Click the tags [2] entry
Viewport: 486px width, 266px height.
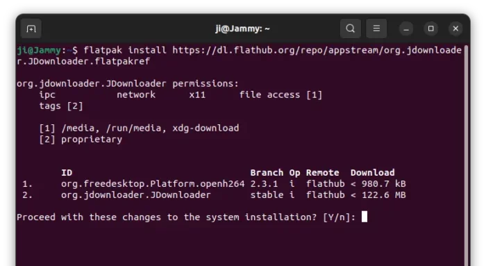(x=61, y=106)
